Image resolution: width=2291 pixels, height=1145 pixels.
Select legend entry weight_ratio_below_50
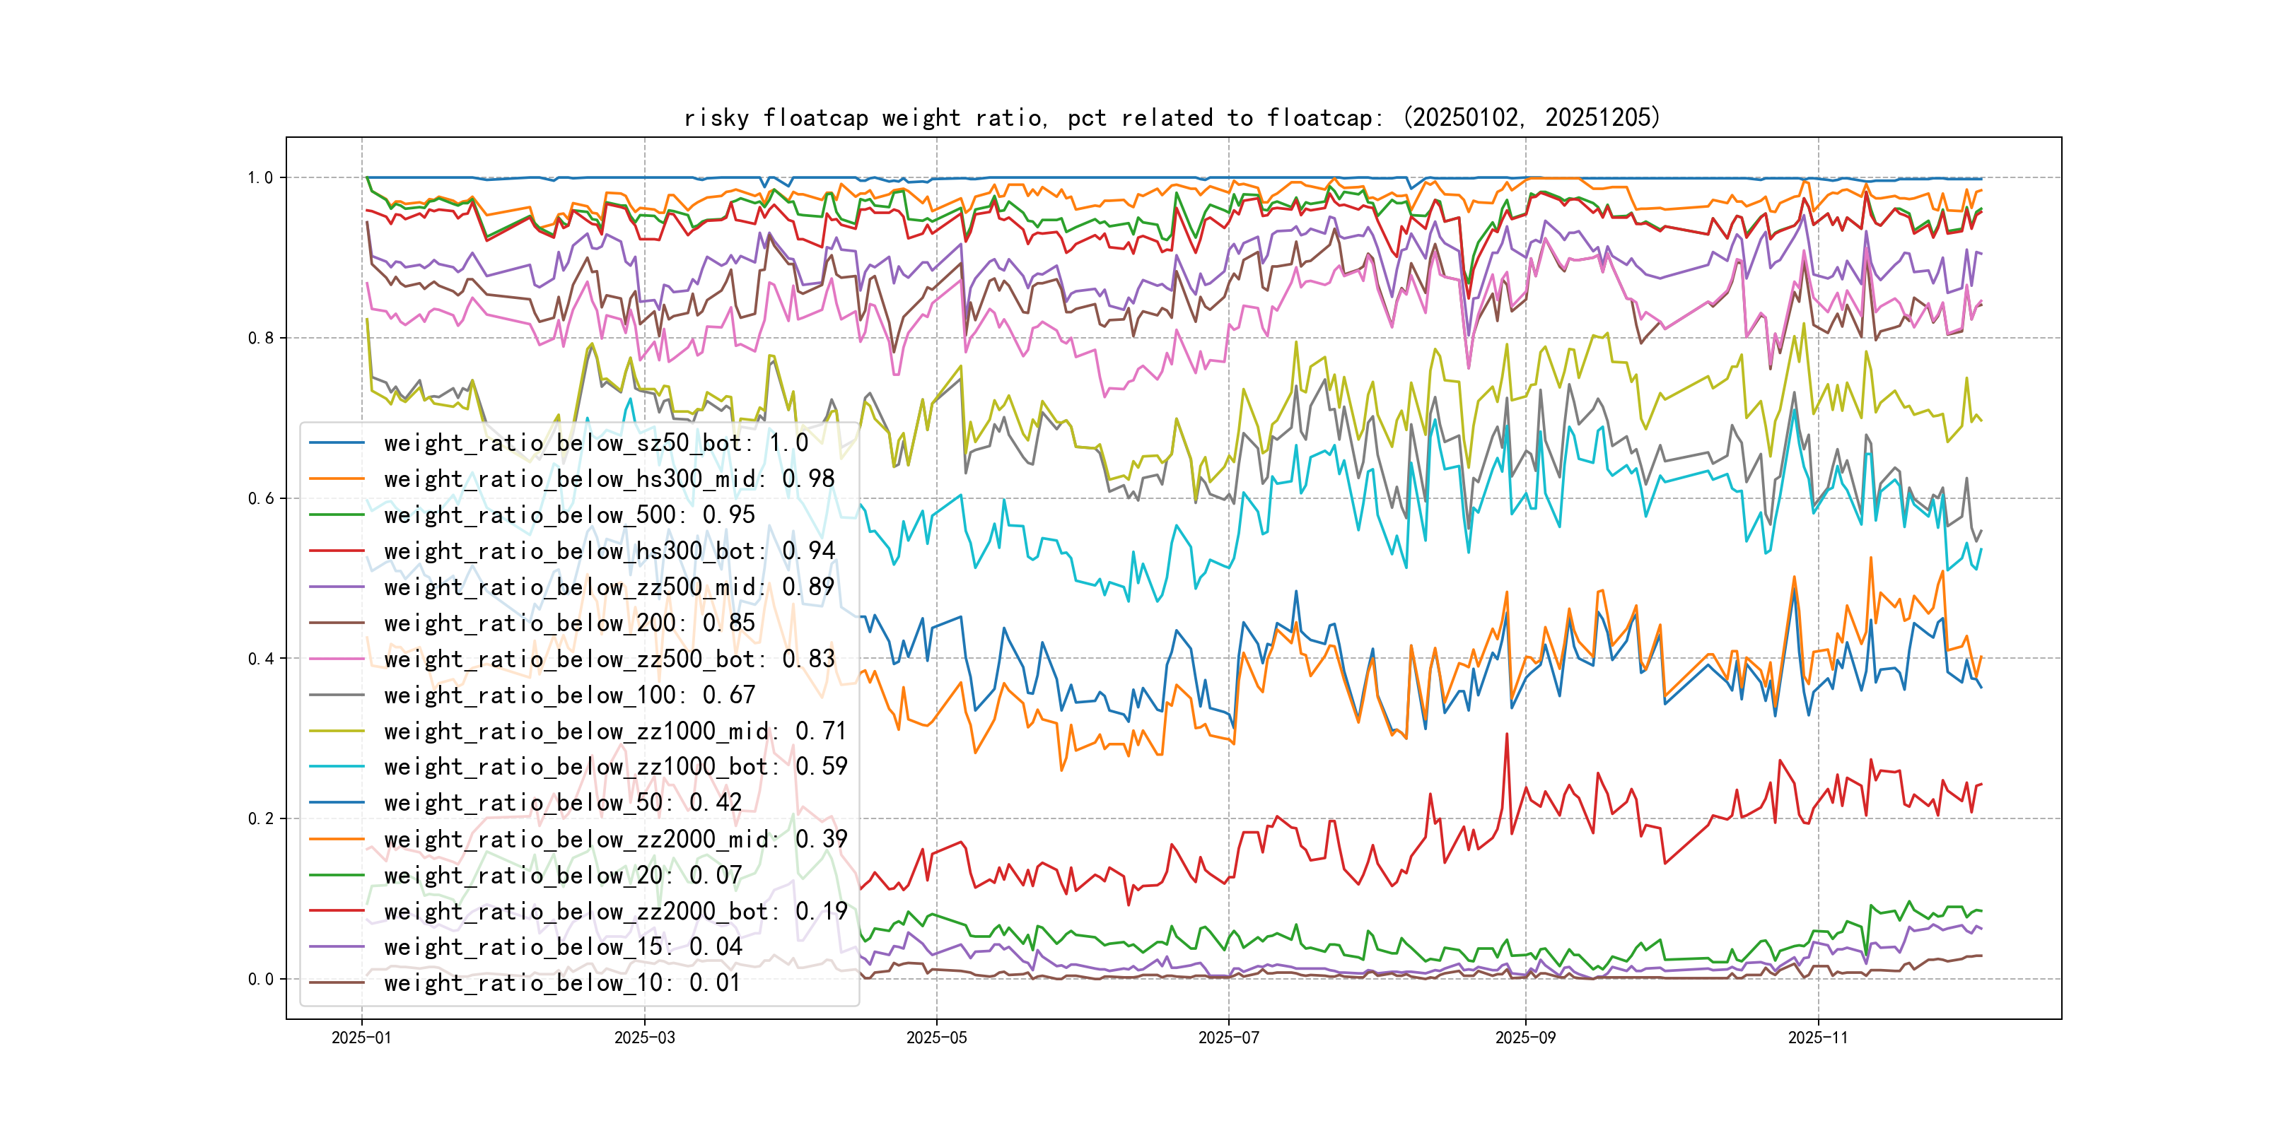pyautogui.click(x=562, y=803)
